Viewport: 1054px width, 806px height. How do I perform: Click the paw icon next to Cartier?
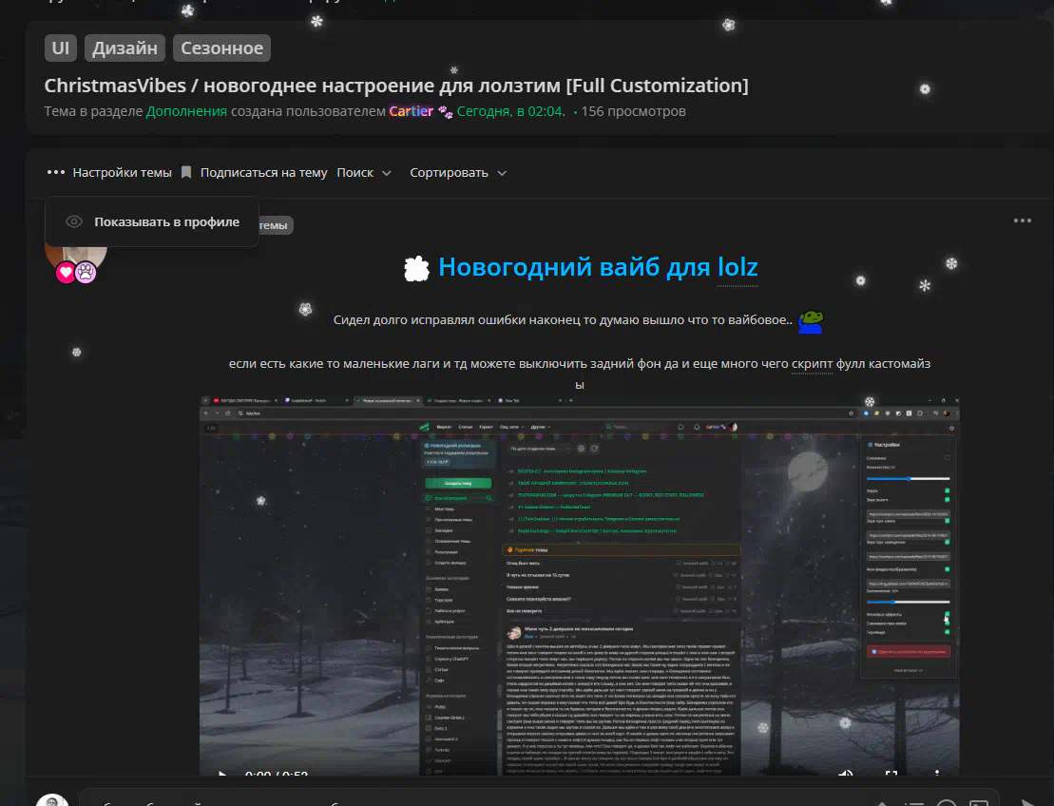445,112
